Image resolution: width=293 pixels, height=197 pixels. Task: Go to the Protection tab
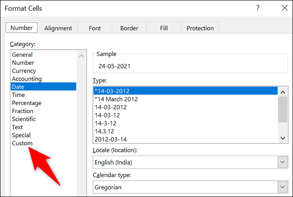200,28
